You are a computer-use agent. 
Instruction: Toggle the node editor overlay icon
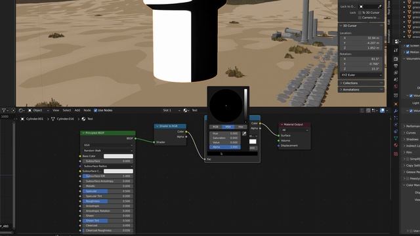point(382,110)
